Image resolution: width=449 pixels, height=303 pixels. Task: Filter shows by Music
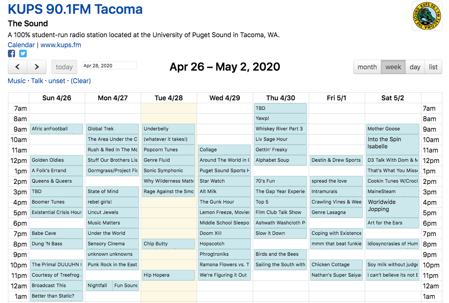click(17, 81)
